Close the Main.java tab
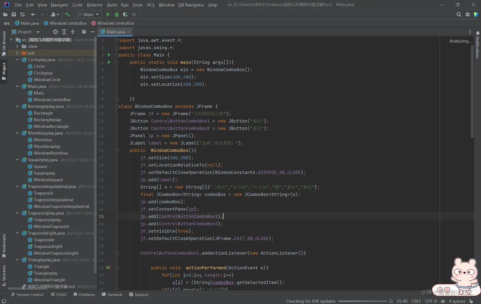Viewport: 481px width, 304px height. click(x=129, y=32)
